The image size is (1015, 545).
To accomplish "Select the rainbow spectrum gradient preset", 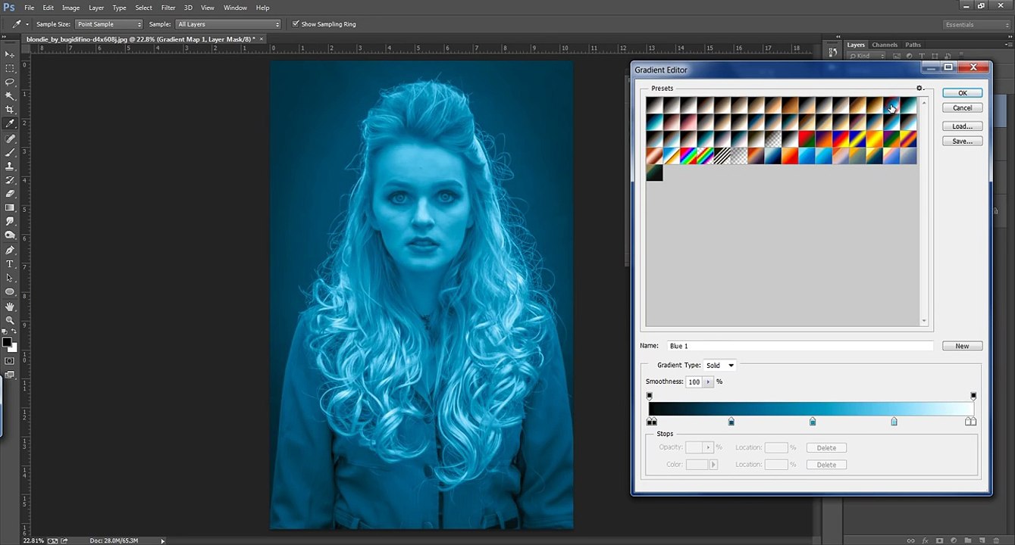I will click(689, 156).
